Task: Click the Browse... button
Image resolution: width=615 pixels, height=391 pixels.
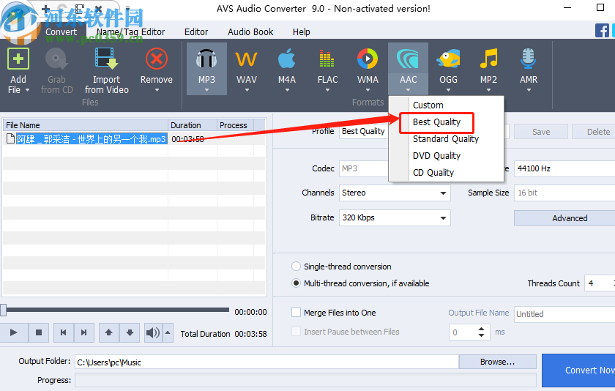Action: 497,362
